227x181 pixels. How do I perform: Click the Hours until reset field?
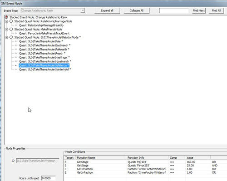[x=49, y=178]
